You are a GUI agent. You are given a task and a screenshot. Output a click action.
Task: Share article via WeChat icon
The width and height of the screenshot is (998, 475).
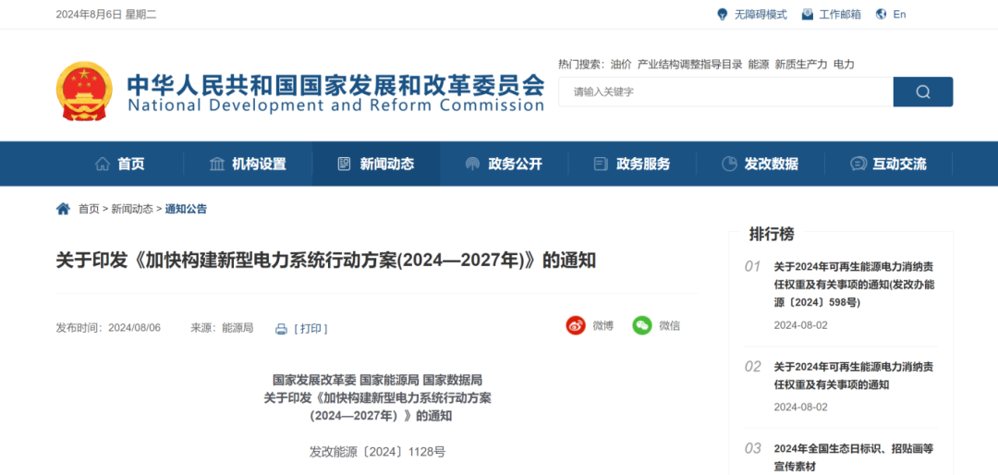pos(642,325)
